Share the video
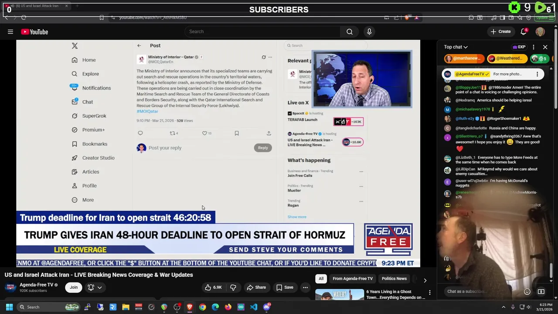This screenshot has width=558, height=314. pyautogui.click(x=256, y=287)
